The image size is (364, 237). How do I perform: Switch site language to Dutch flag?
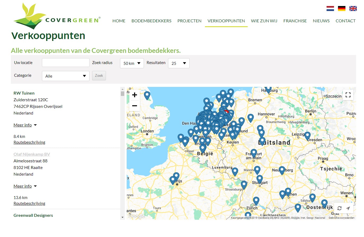click(x=330, y=9)
